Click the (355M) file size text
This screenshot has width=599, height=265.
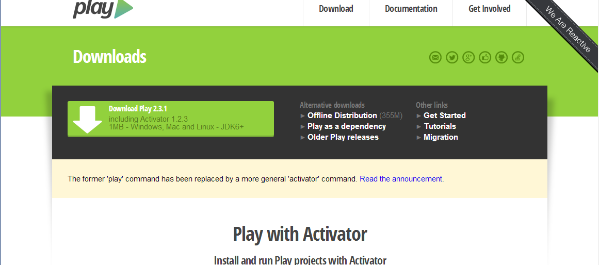[391, 115]
